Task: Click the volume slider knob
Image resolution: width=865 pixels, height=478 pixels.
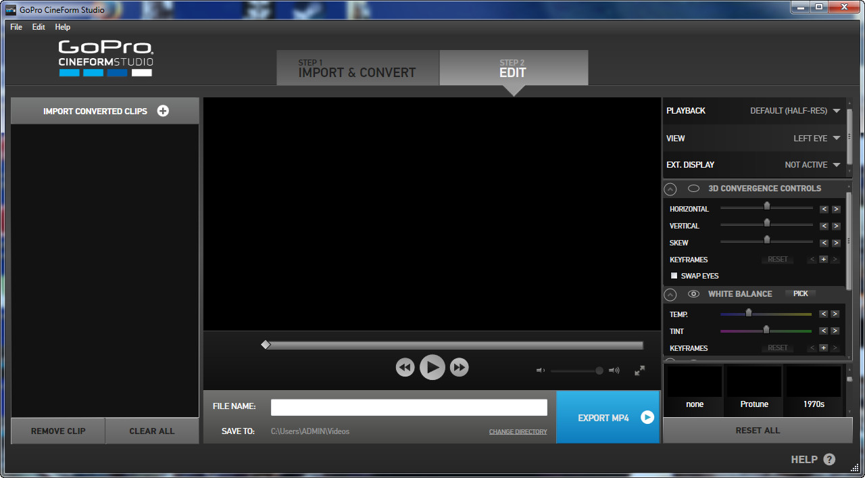Action: pyautogui.click(x=599, y=371)
